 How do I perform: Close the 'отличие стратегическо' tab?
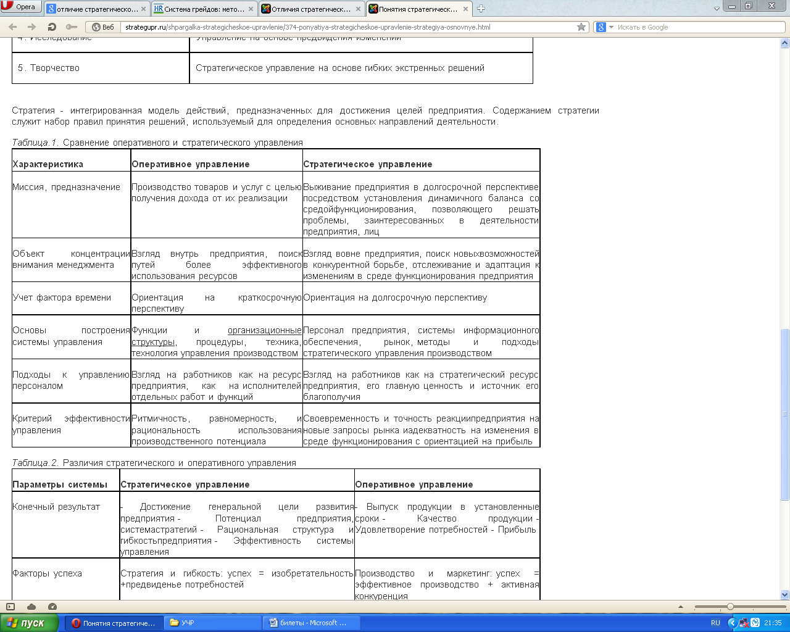tap(144, 9)
